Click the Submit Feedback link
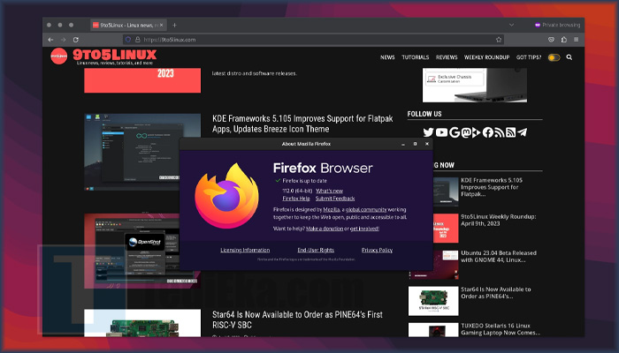The height and width of the screenshot is (353, 619). click(335, 199)
